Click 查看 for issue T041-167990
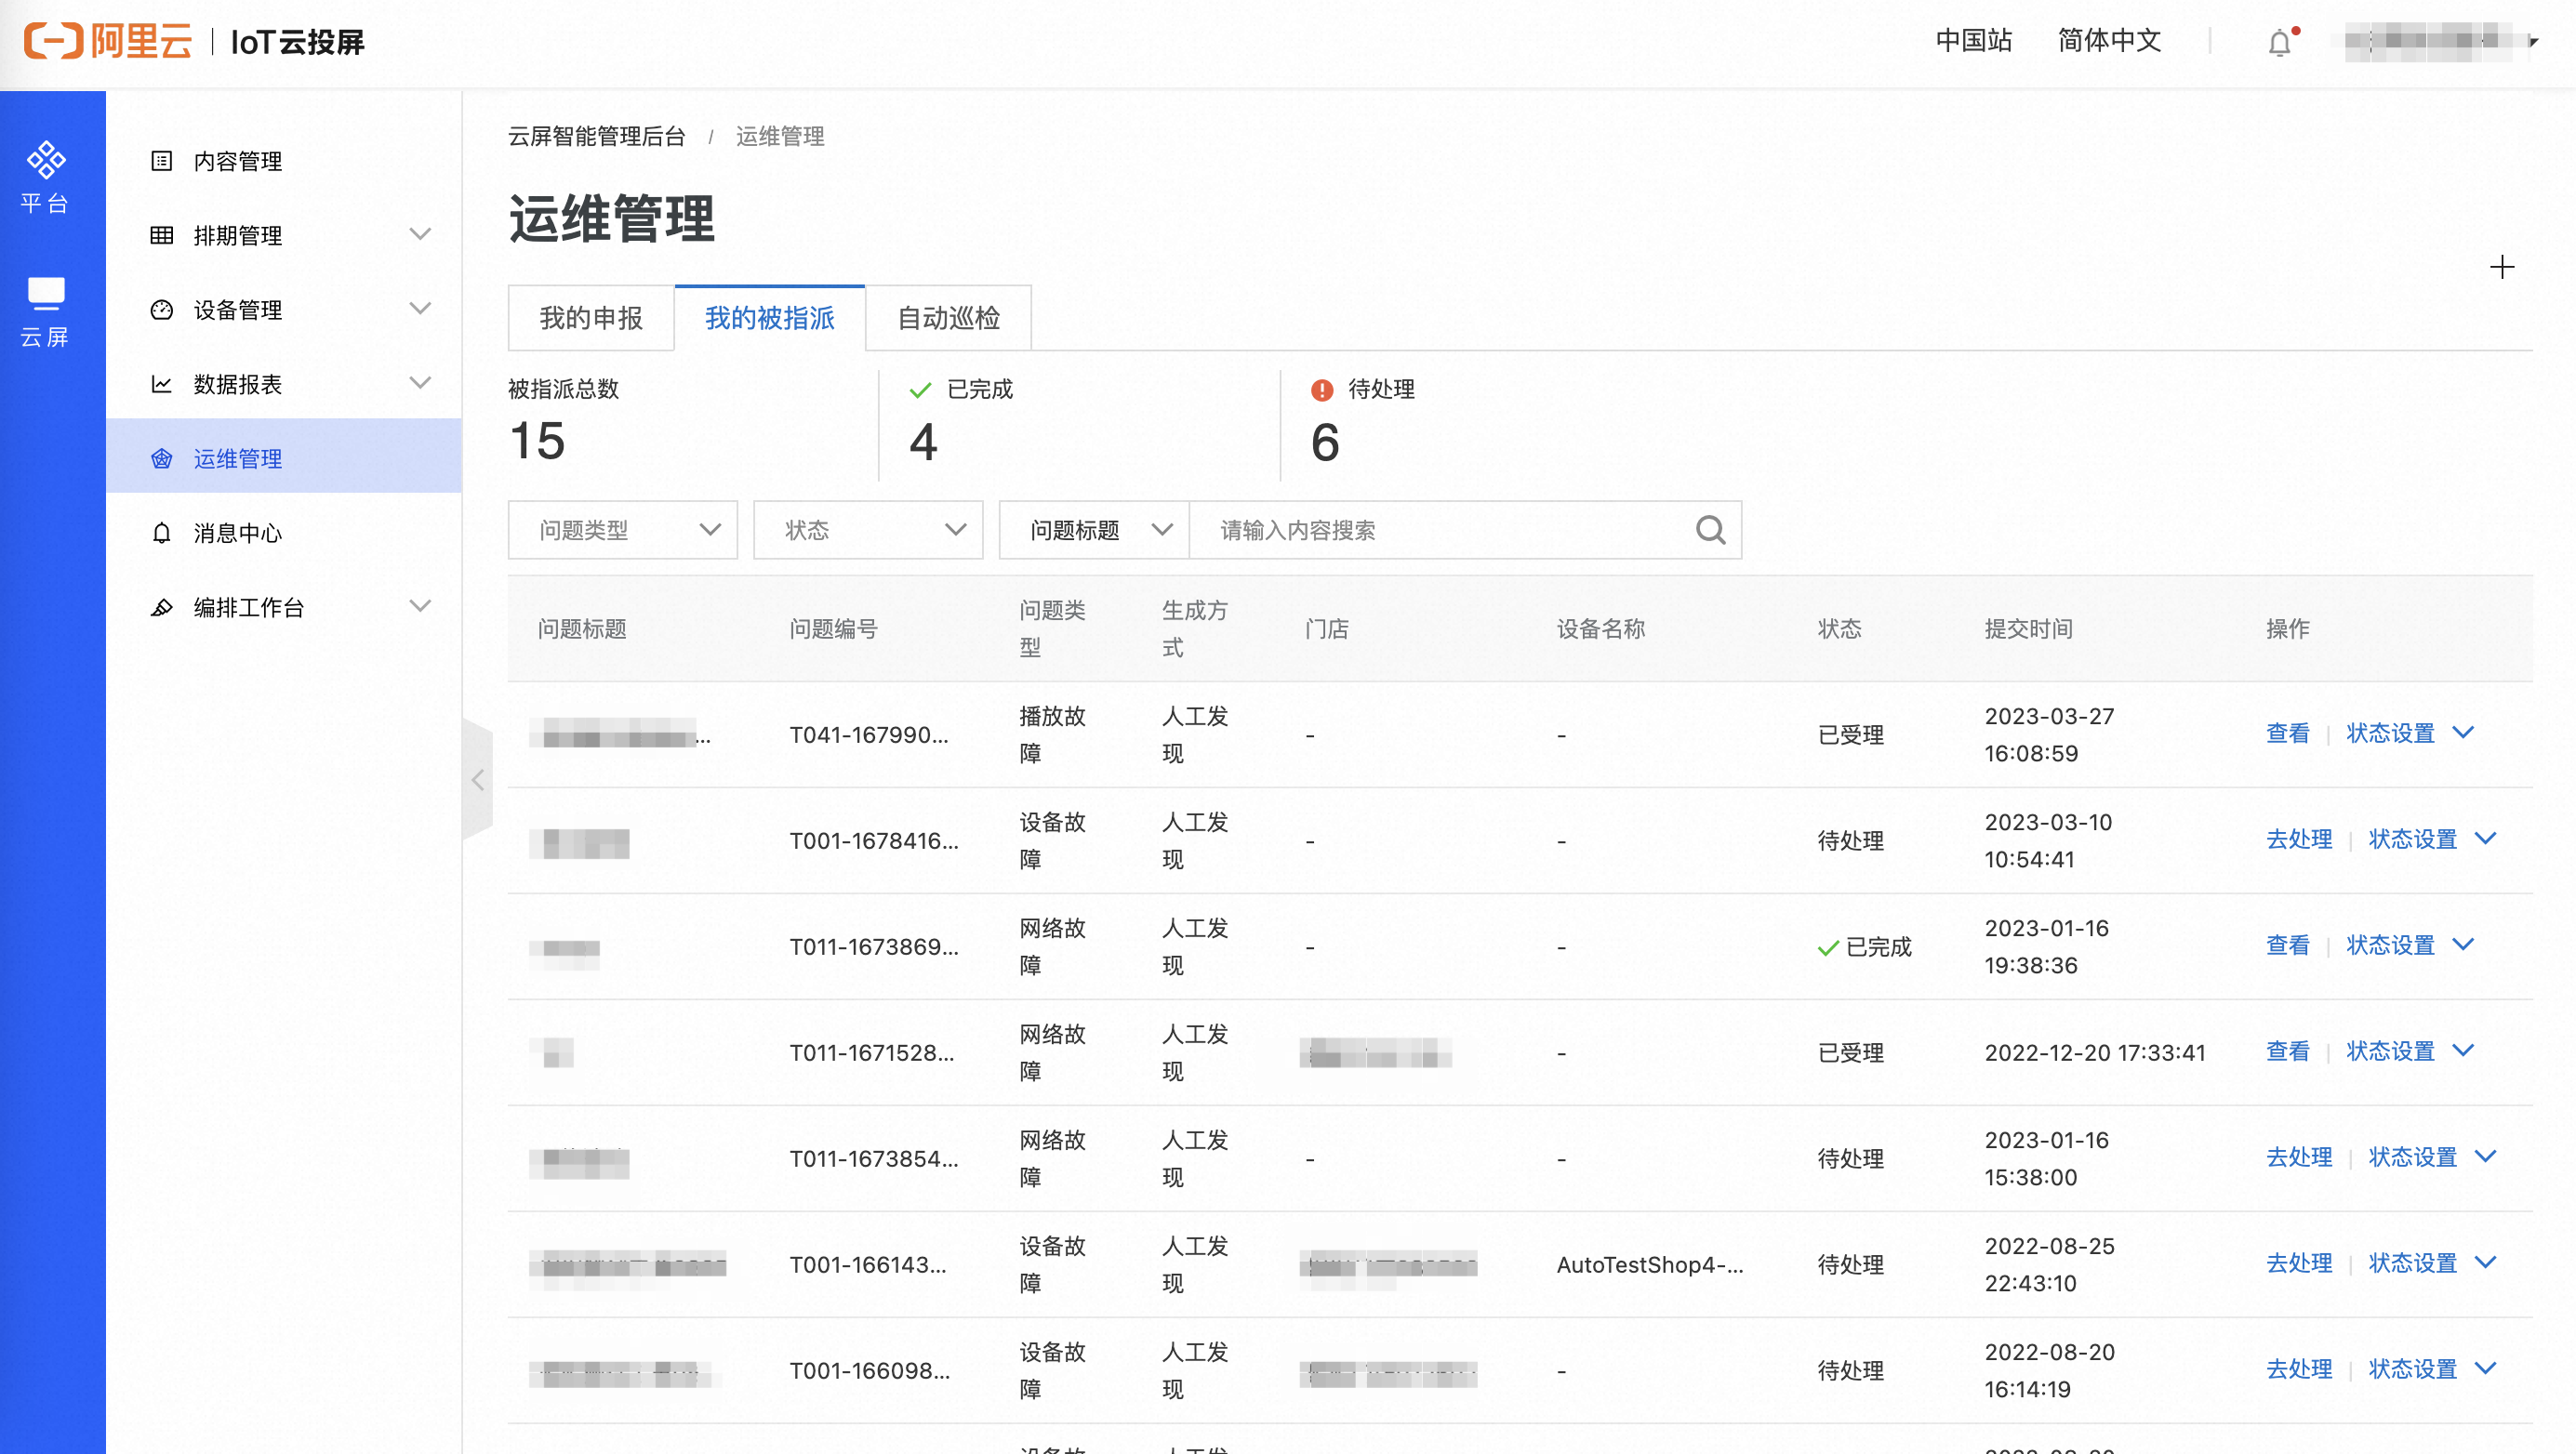This screenshot has height=1454, width=2576. tap(2288, 733)
